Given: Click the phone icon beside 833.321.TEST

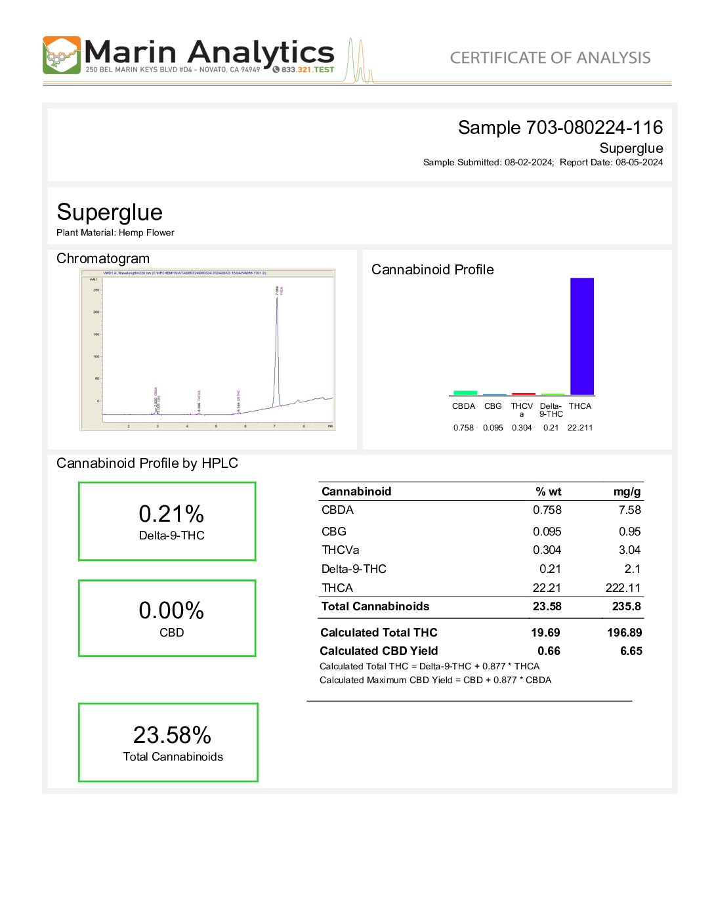Looking at the screenshot, I should pos(276,70).
